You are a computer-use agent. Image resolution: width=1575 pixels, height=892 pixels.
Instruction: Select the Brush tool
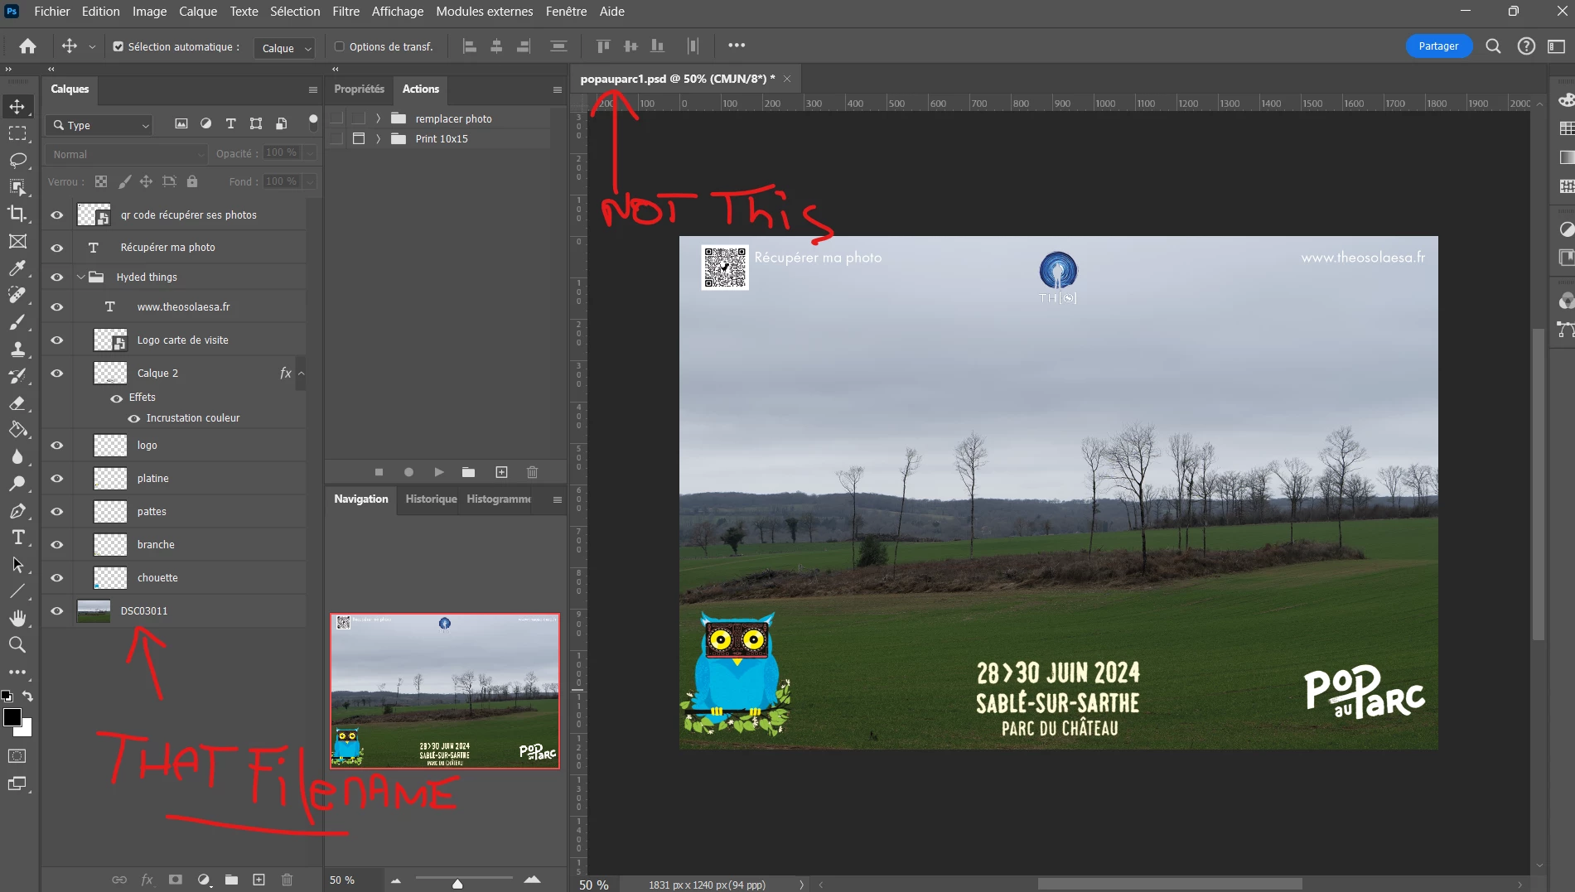click(x=17, y=321)
